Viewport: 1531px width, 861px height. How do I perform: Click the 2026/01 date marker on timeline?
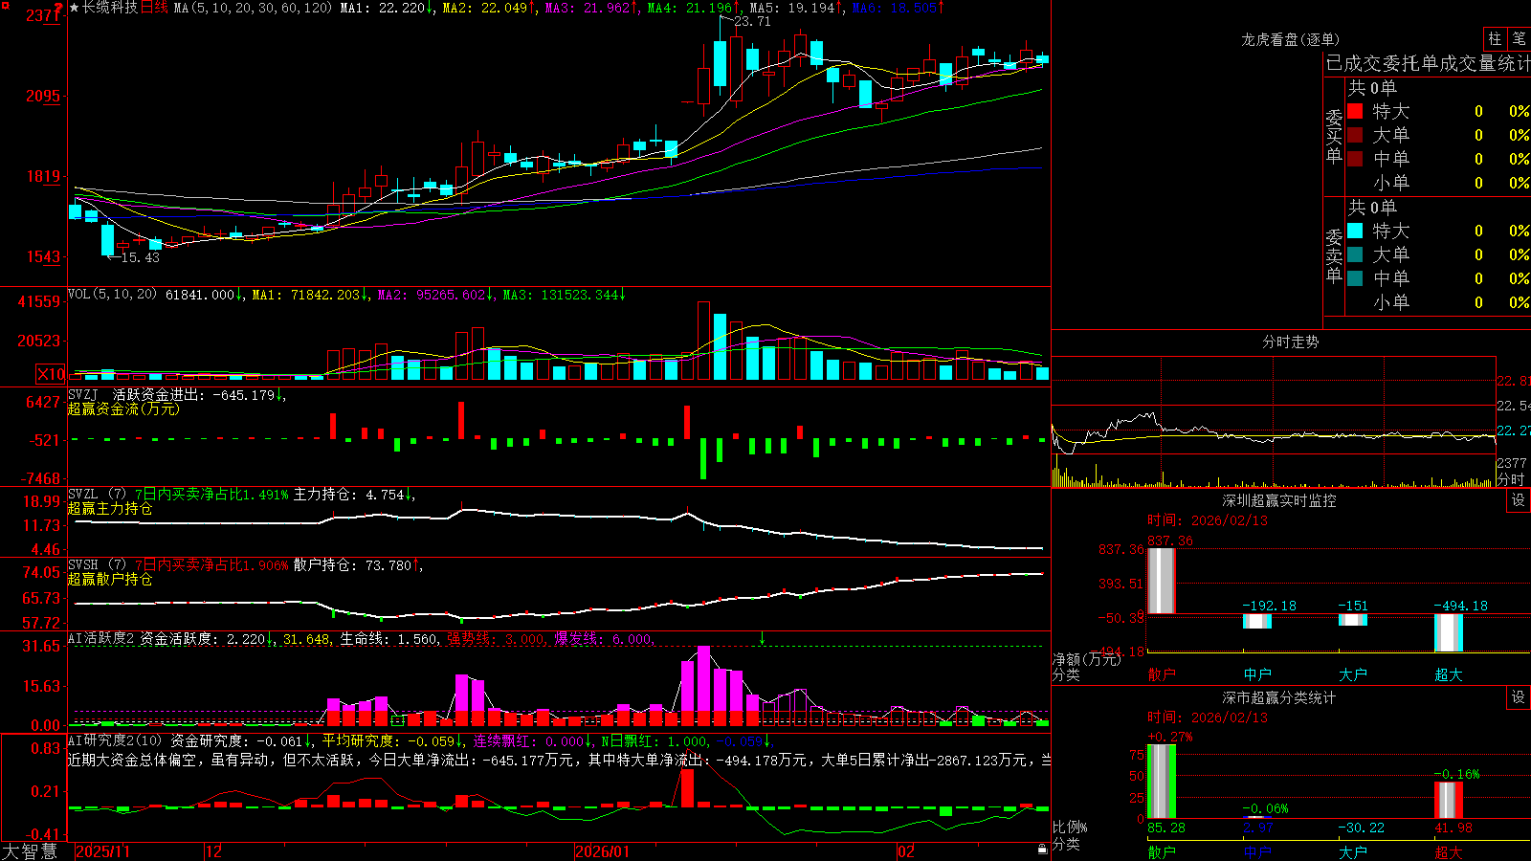point(602,851)
